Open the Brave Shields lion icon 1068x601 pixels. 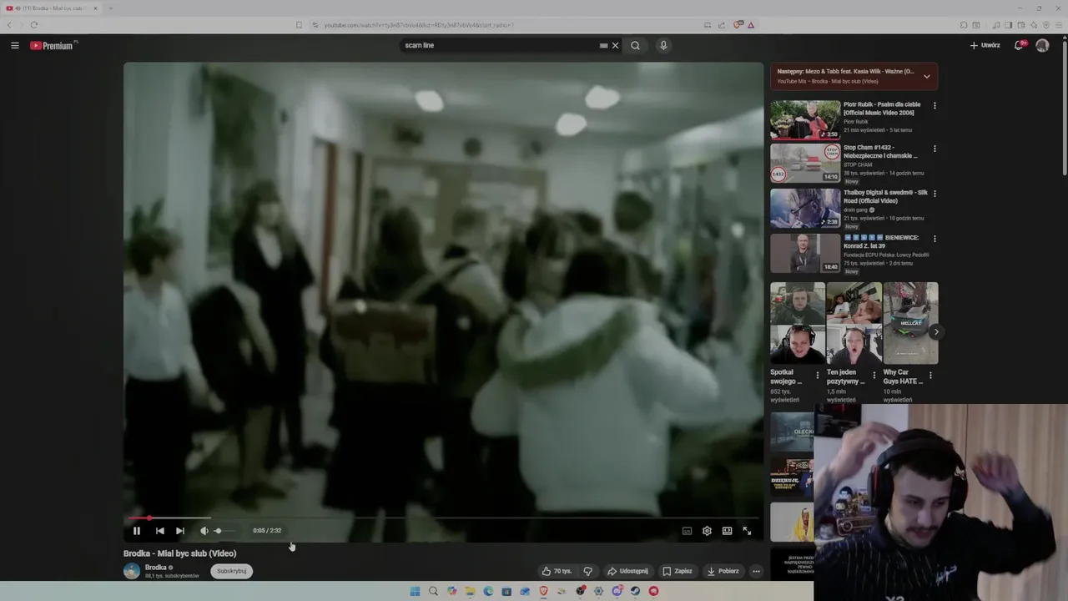pyautogui.click(x=738, y=25)
